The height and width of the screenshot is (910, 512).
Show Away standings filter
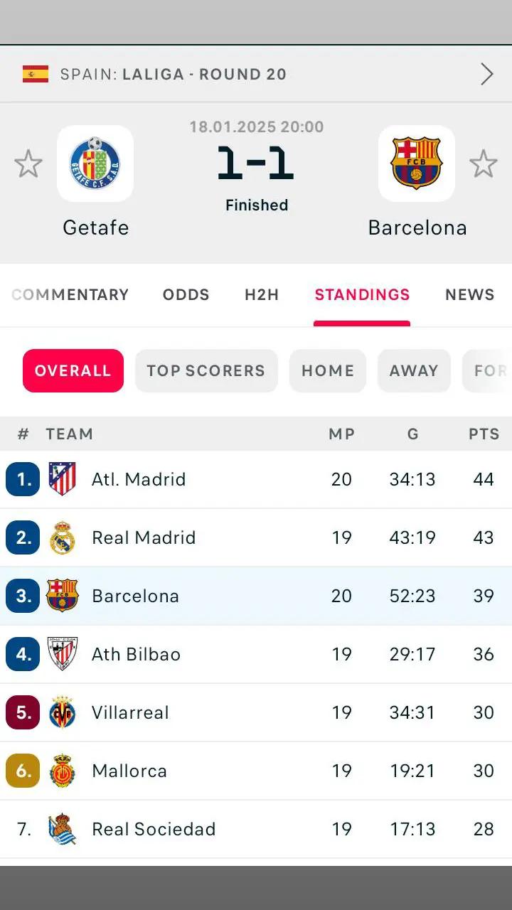[x=414, y=370]
